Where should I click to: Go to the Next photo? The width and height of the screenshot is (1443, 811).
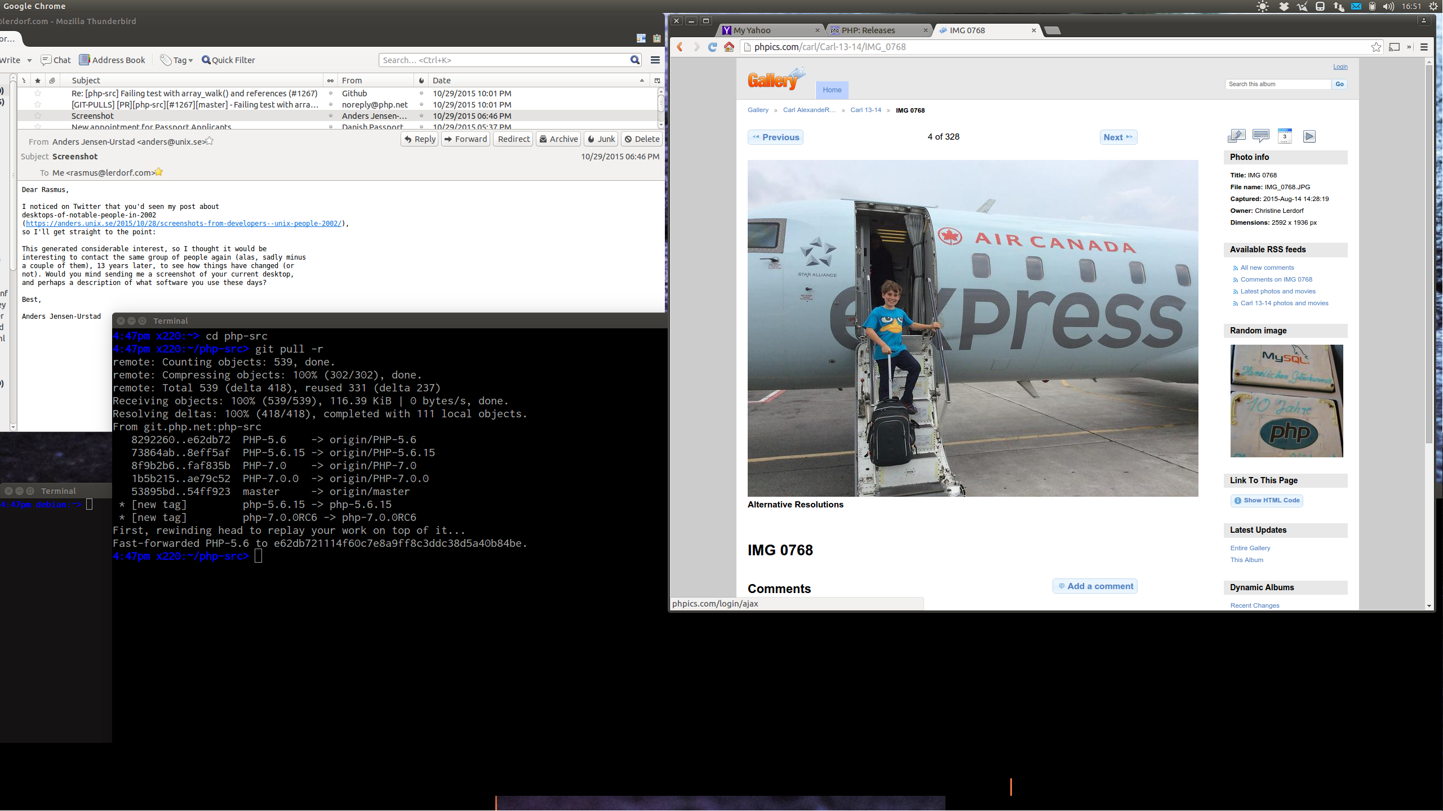(1117, 137)
